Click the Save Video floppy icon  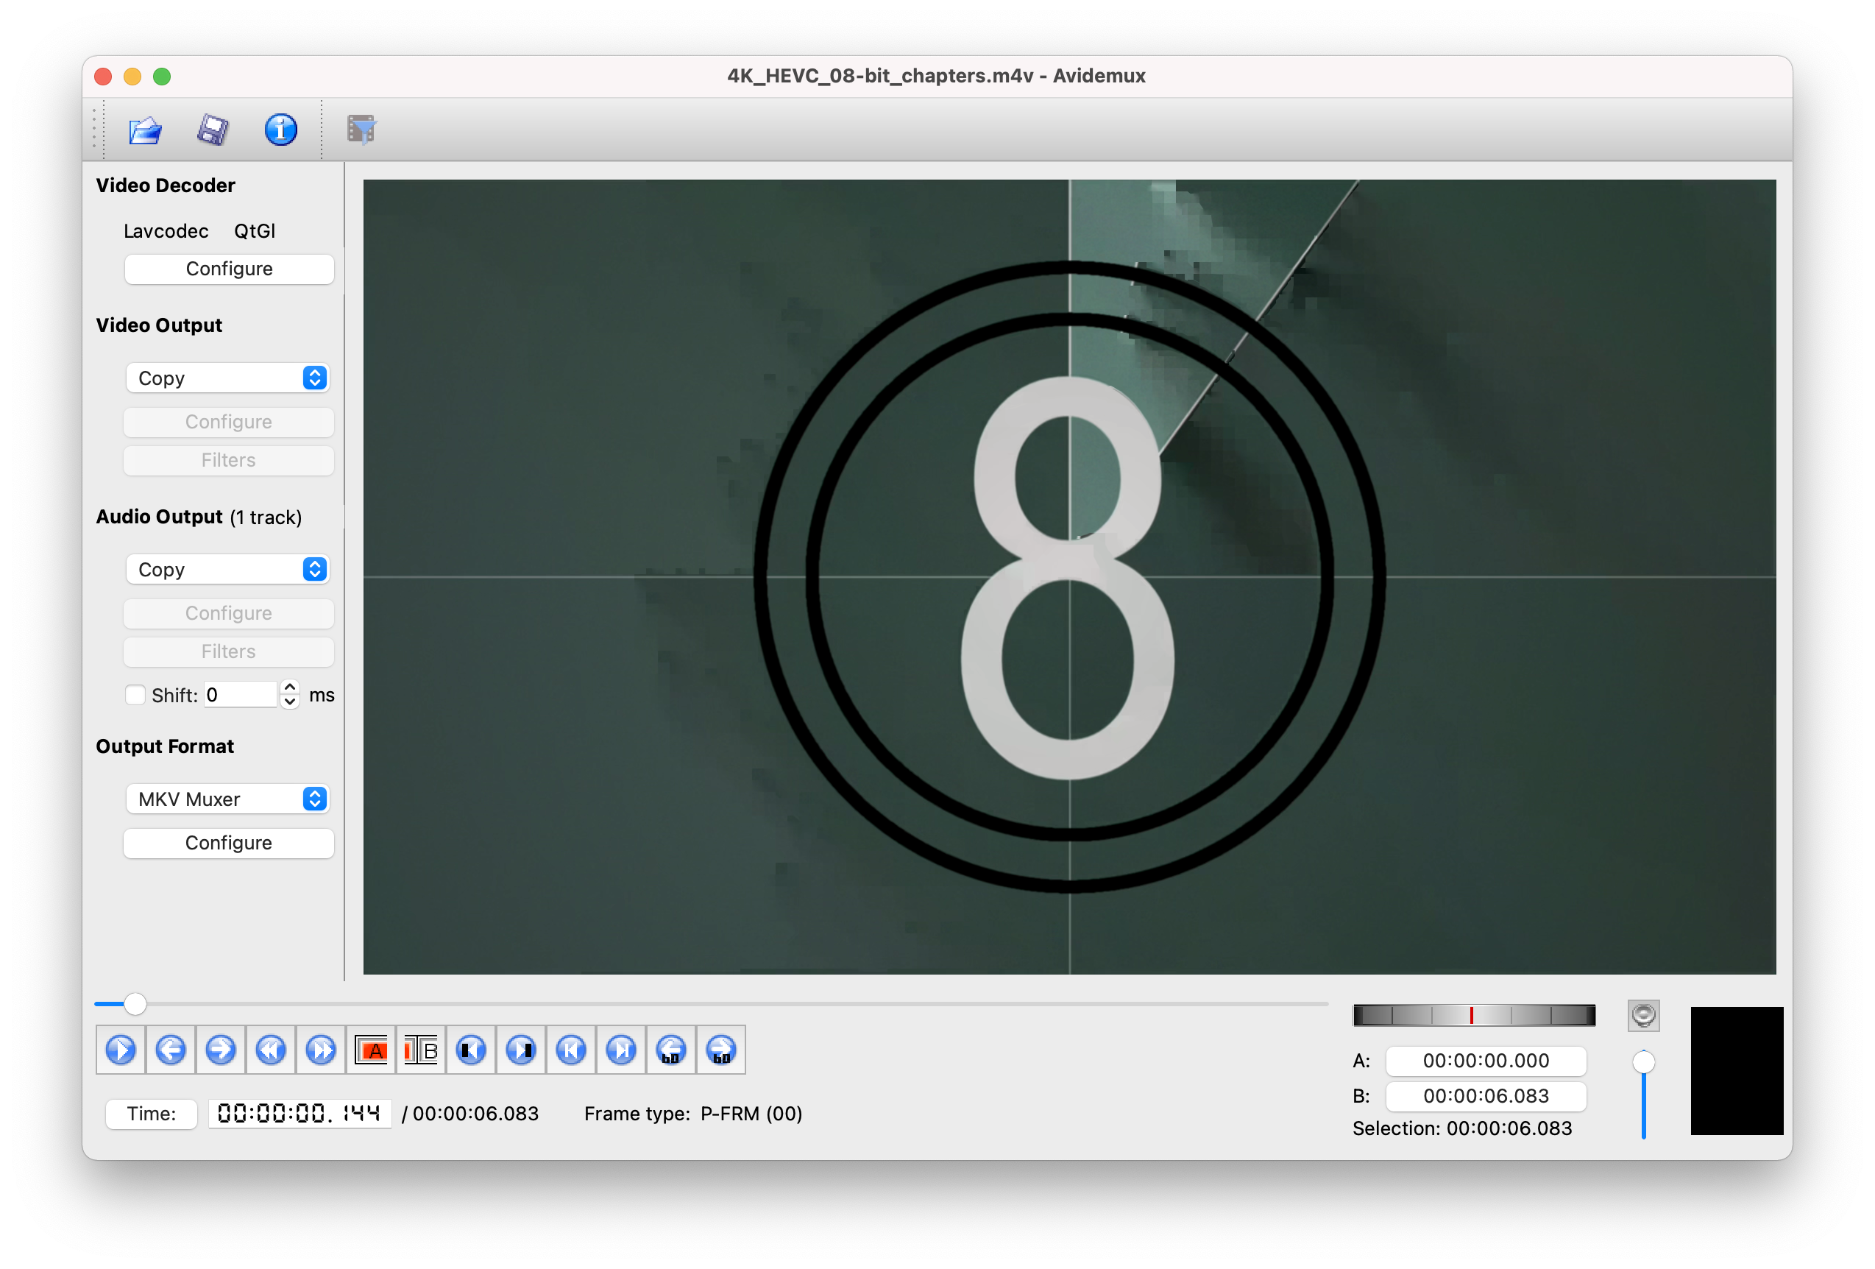click(x=213, y=130)
